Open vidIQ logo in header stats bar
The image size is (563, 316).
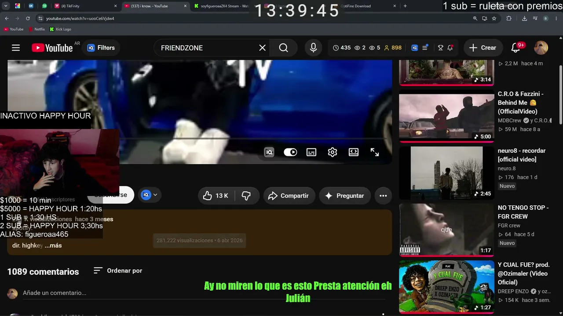414,48
